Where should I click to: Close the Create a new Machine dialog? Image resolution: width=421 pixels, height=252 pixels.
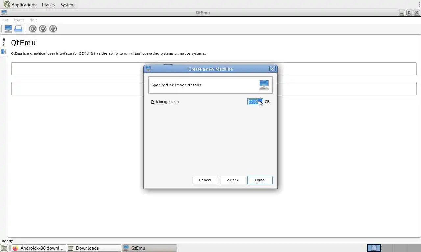[x=272, y=69]
